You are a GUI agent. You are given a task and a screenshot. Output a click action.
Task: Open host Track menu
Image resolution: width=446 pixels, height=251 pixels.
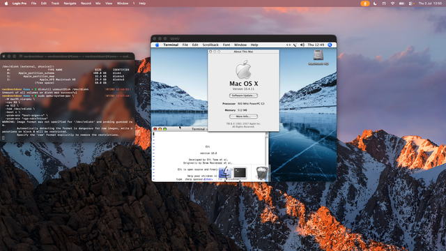[55, 3]
